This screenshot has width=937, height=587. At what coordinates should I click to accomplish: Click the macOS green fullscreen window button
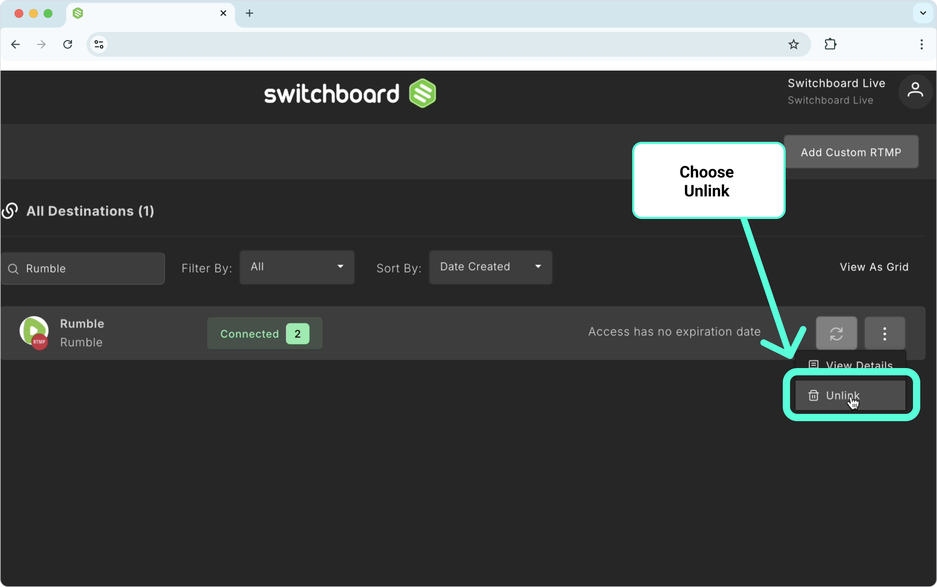[48, 13]
